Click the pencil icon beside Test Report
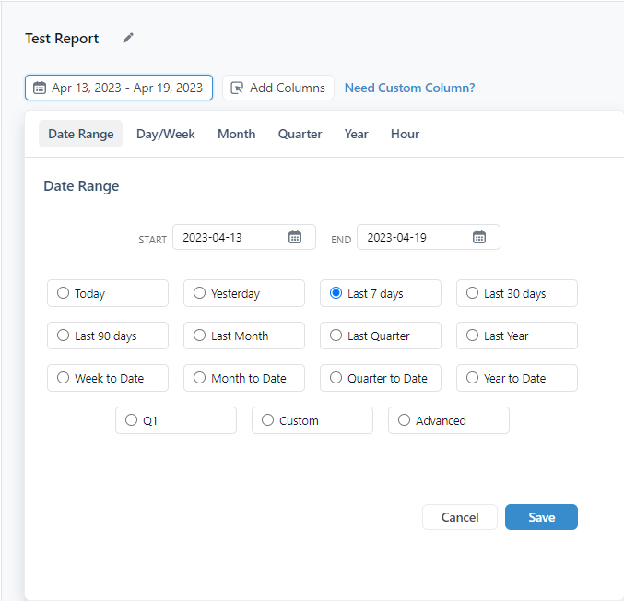This screenshot has width=624, height=601. [x=128, y=38]
